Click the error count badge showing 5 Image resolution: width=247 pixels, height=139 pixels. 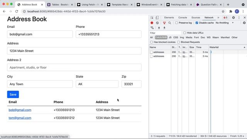tap(225, 18)
